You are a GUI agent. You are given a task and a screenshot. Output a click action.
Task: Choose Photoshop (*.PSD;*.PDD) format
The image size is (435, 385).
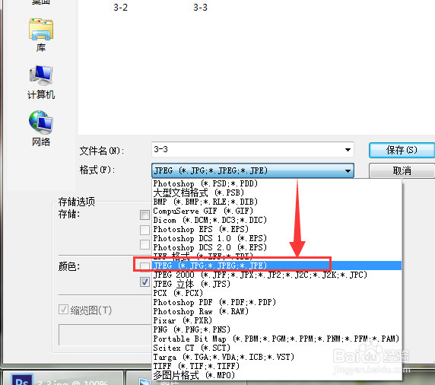click(277, 183)
